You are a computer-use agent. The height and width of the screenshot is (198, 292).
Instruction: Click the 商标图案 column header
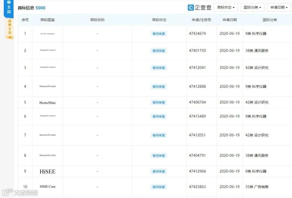coord(48,20)
